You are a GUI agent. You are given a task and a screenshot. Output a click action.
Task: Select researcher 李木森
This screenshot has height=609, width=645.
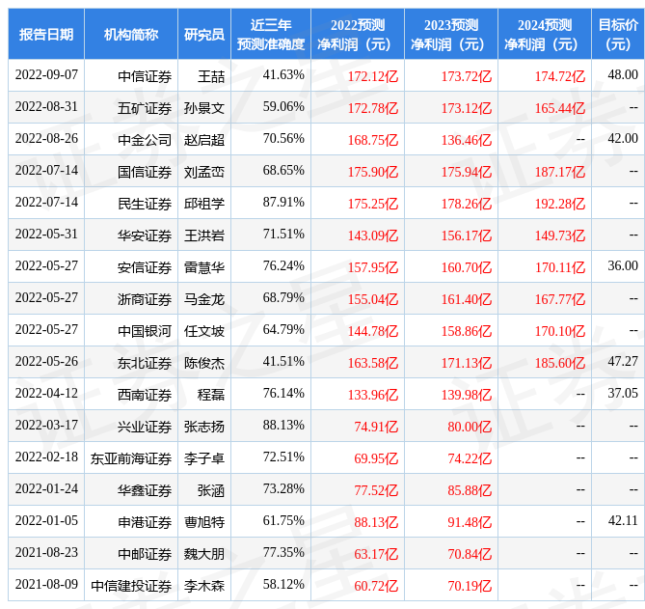coord(204,586)
